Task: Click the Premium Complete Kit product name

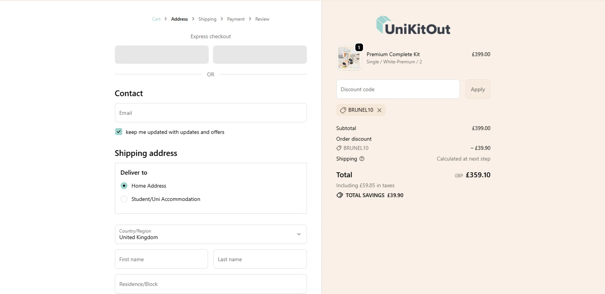Action: (x=393, y=54)
